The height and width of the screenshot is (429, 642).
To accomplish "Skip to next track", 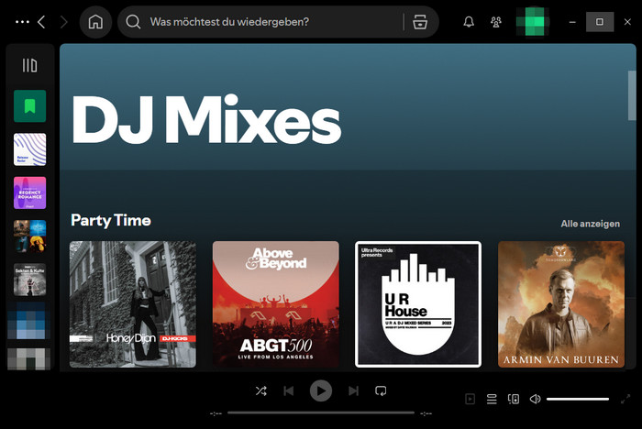I will (x=353, y=390).
